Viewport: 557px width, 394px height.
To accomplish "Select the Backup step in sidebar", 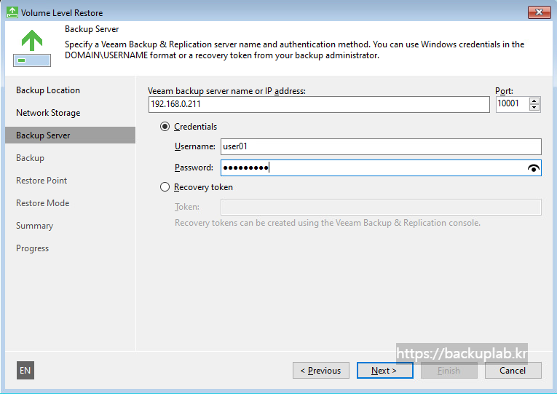I will click(30, 158).
